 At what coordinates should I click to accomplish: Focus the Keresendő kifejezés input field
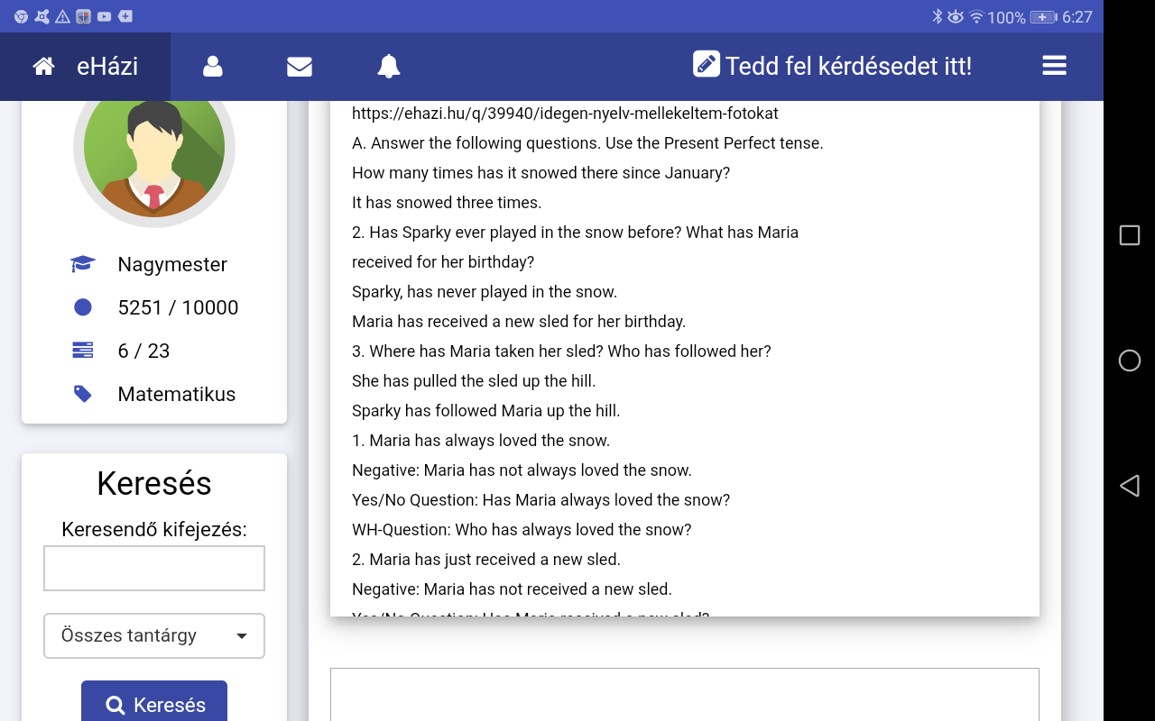click(154, 568)
